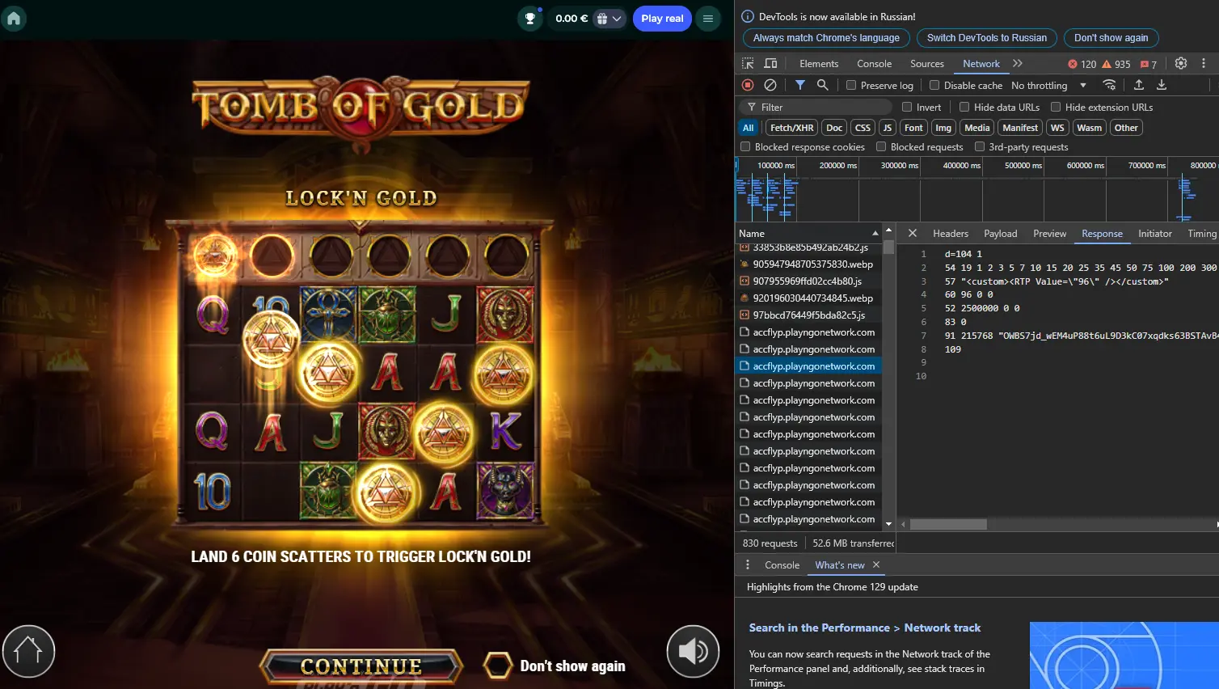Open the Timing tab
This screenshot has height=689, width=1219.
[1202, 234]
